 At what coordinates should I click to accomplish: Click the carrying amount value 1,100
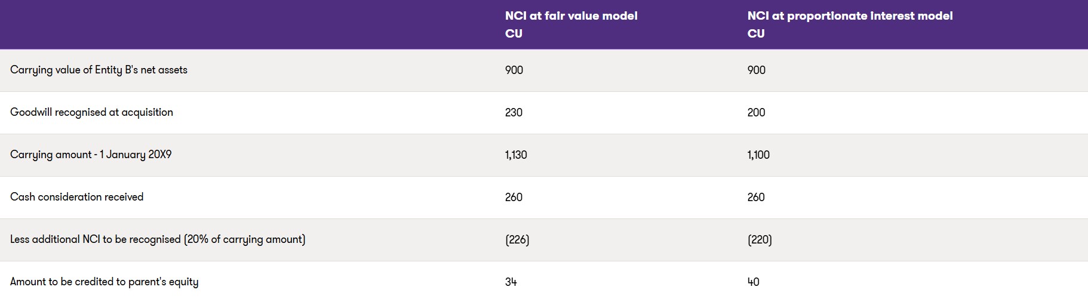click(x=758, y=155)
